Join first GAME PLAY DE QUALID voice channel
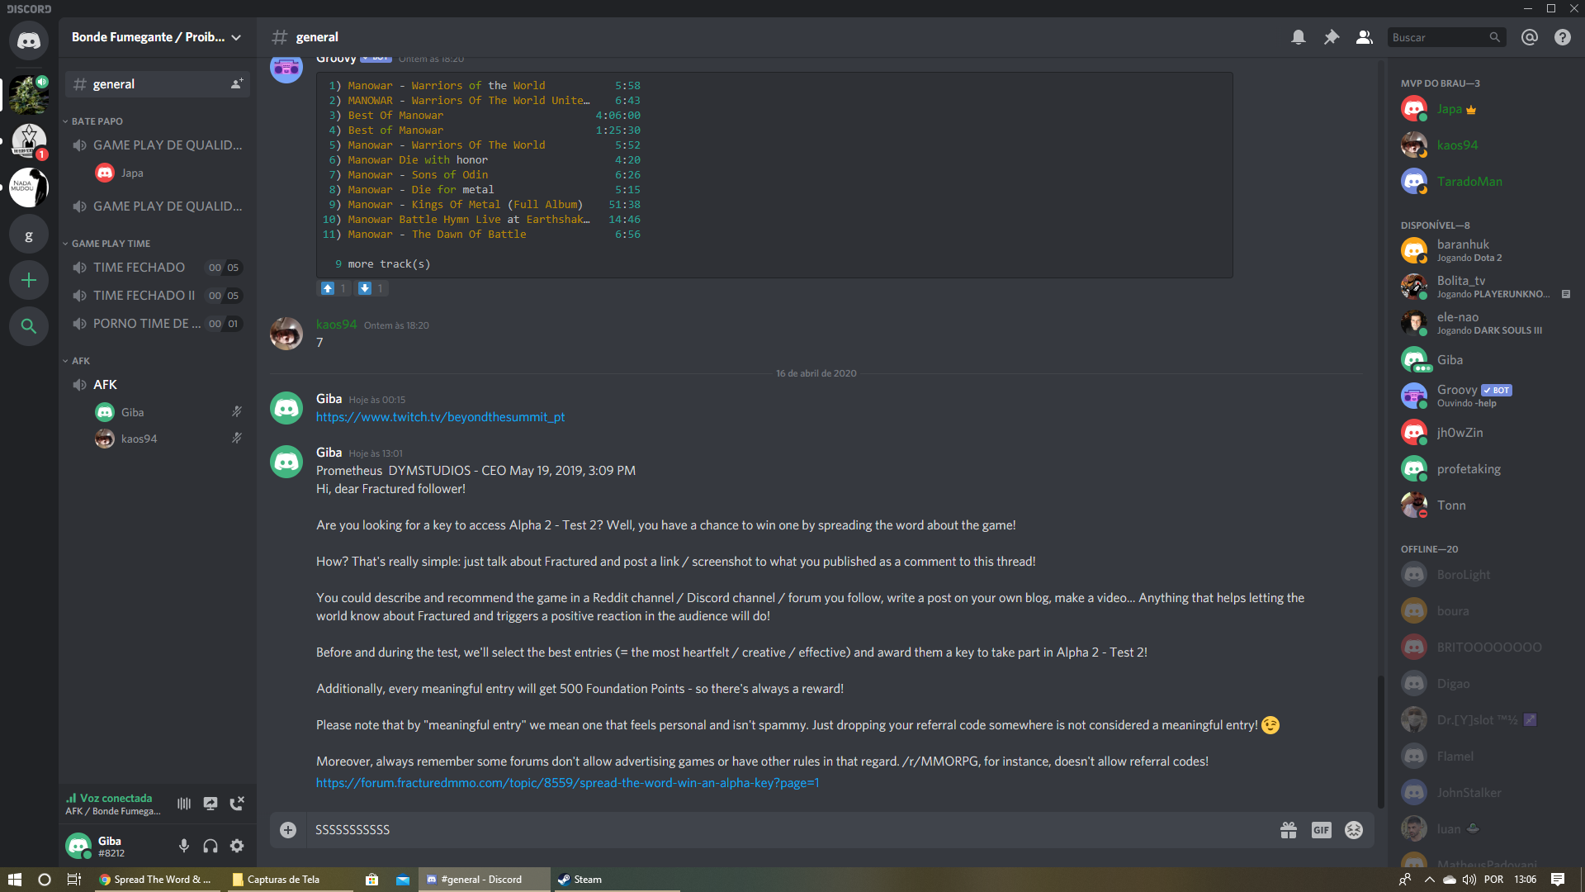1585x892 pixels. (157, 145)
